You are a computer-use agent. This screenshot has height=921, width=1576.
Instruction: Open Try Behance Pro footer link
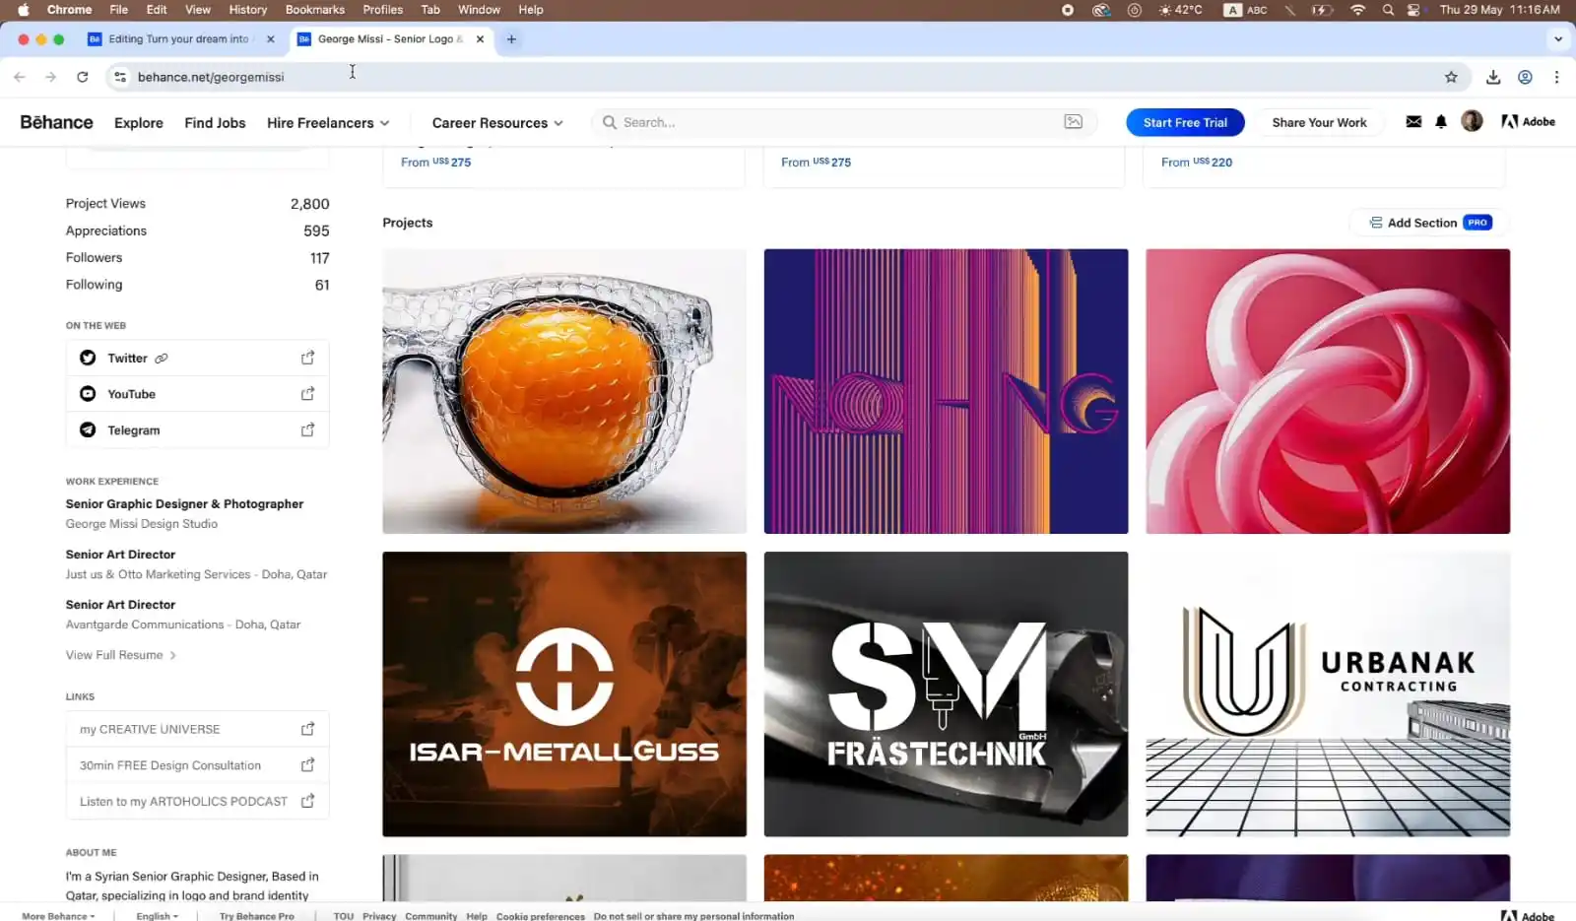click(256, 915)
